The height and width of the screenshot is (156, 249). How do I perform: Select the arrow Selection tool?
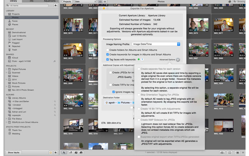point(64,153)
